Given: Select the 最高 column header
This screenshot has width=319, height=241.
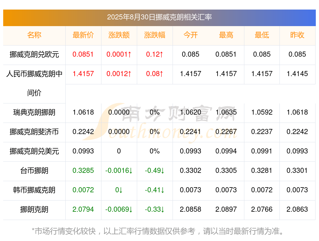Looking at the screenshot, I should pyautogui.click(x=226, y=35).
